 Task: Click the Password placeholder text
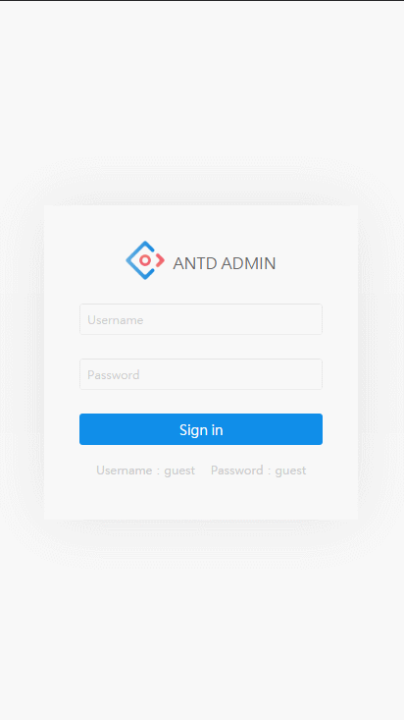[x=114, y=374]
